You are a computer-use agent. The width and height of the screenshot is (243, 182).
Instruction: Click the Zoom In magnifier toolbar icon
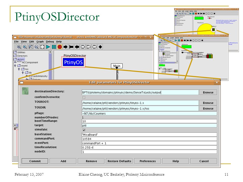tap(19, 47)
